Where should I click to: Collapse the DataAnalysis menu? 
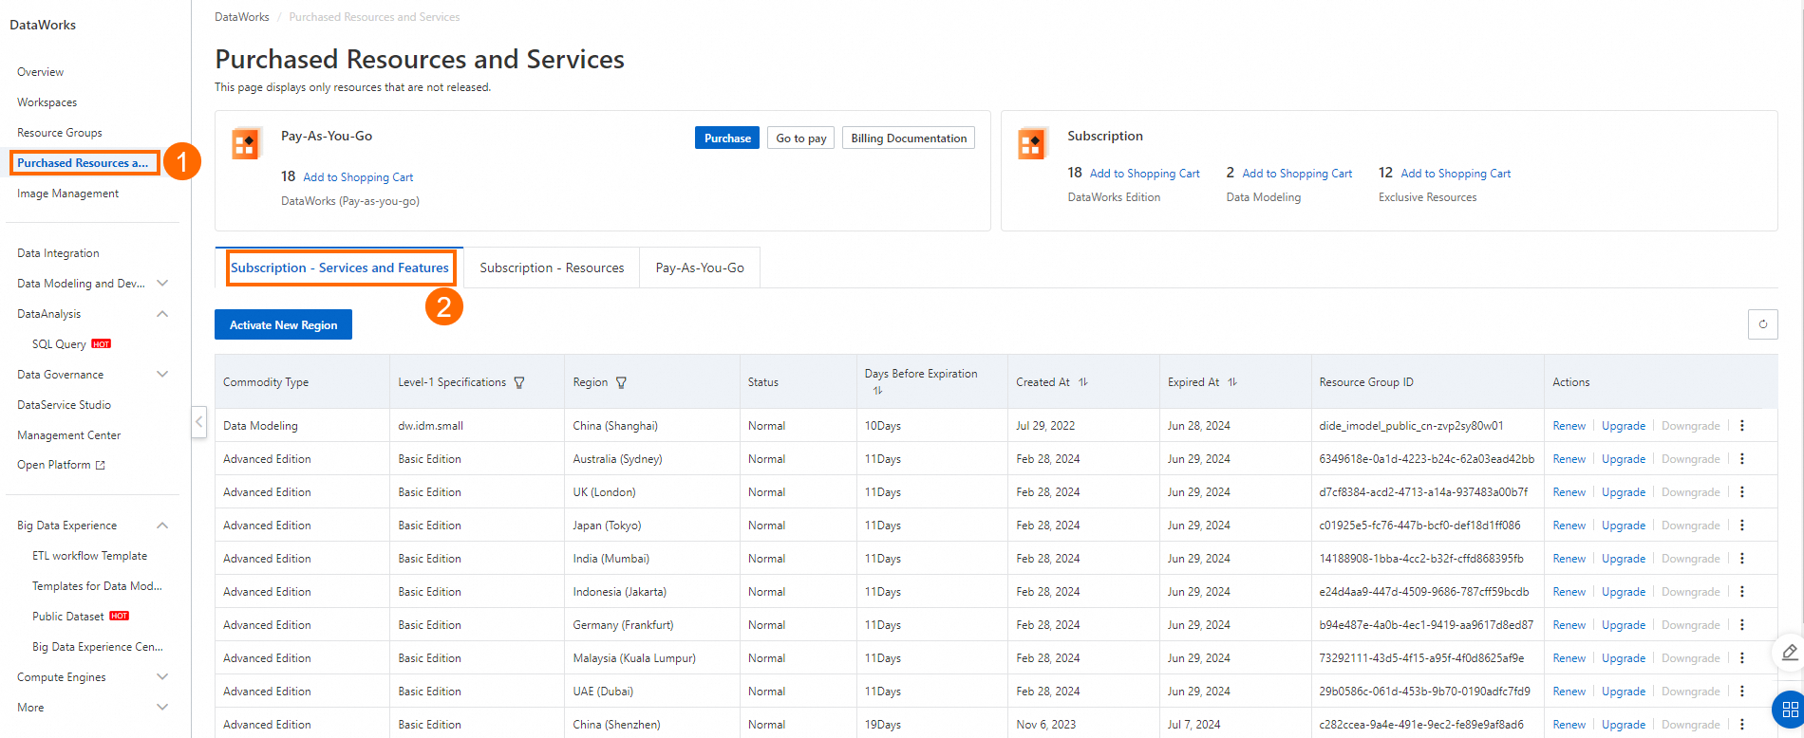tap(162, 314)
